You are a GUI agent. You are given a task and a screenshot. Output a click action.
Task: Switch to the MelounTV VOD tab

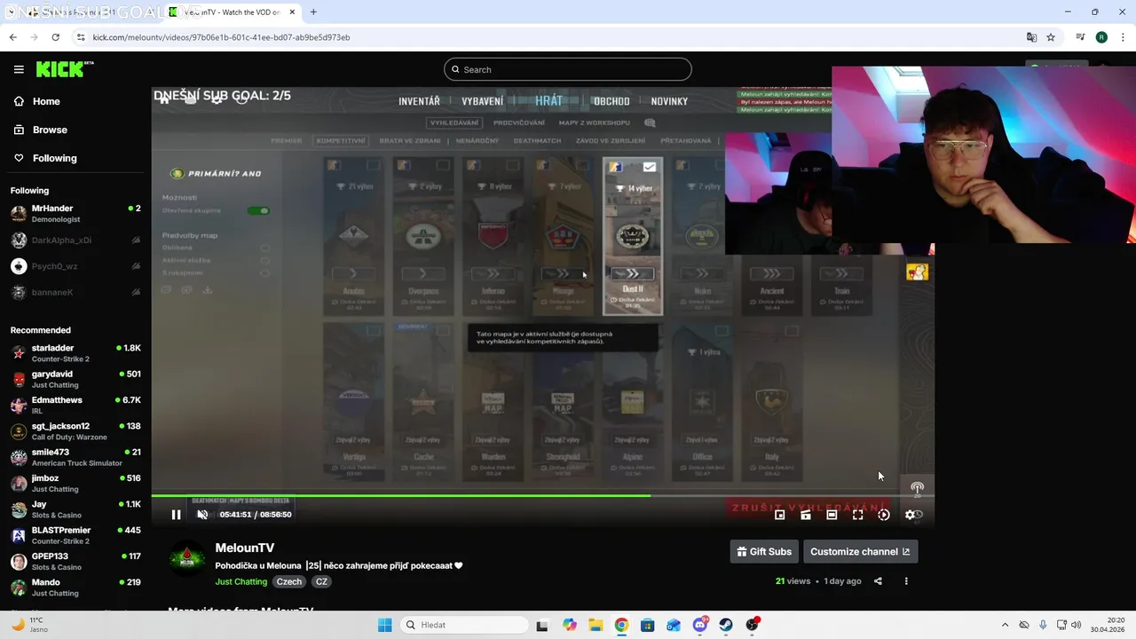pos(233,12)
